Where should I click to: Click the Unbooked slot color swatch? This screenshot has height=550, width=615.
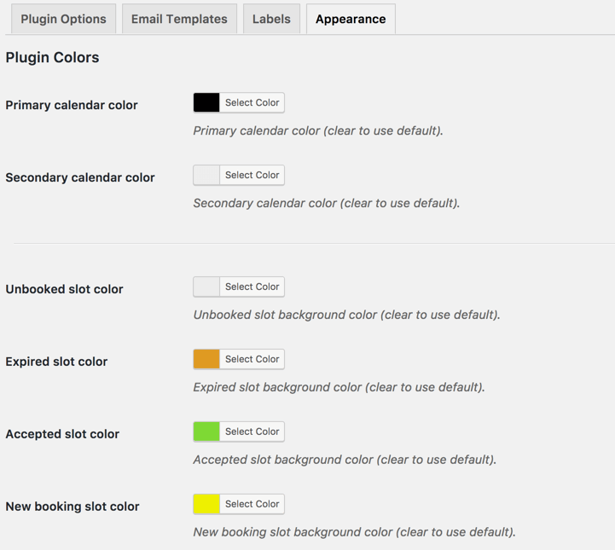click(206, 287)
